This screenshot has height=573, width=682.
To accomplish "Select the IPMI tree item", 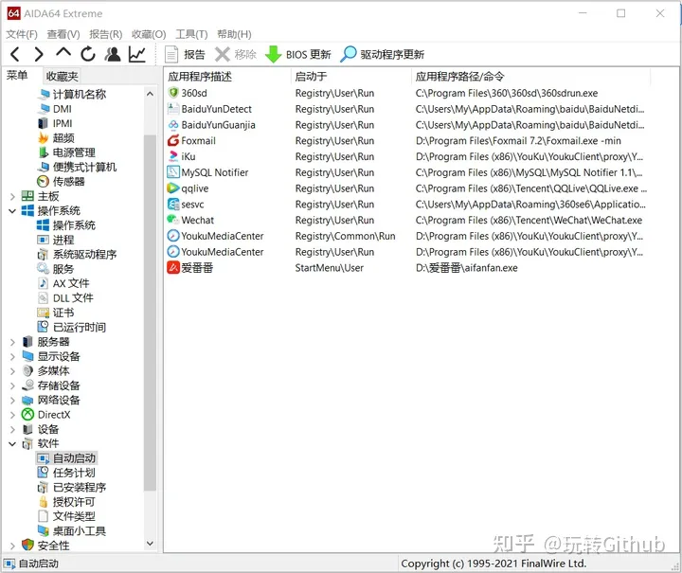I will [55, 123].
